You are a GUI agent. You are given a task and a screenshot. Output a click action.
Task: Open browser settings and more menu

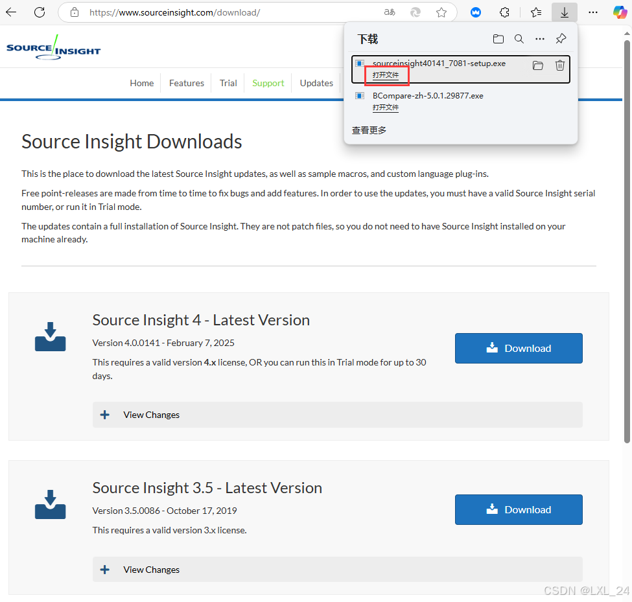click(593, 12)
